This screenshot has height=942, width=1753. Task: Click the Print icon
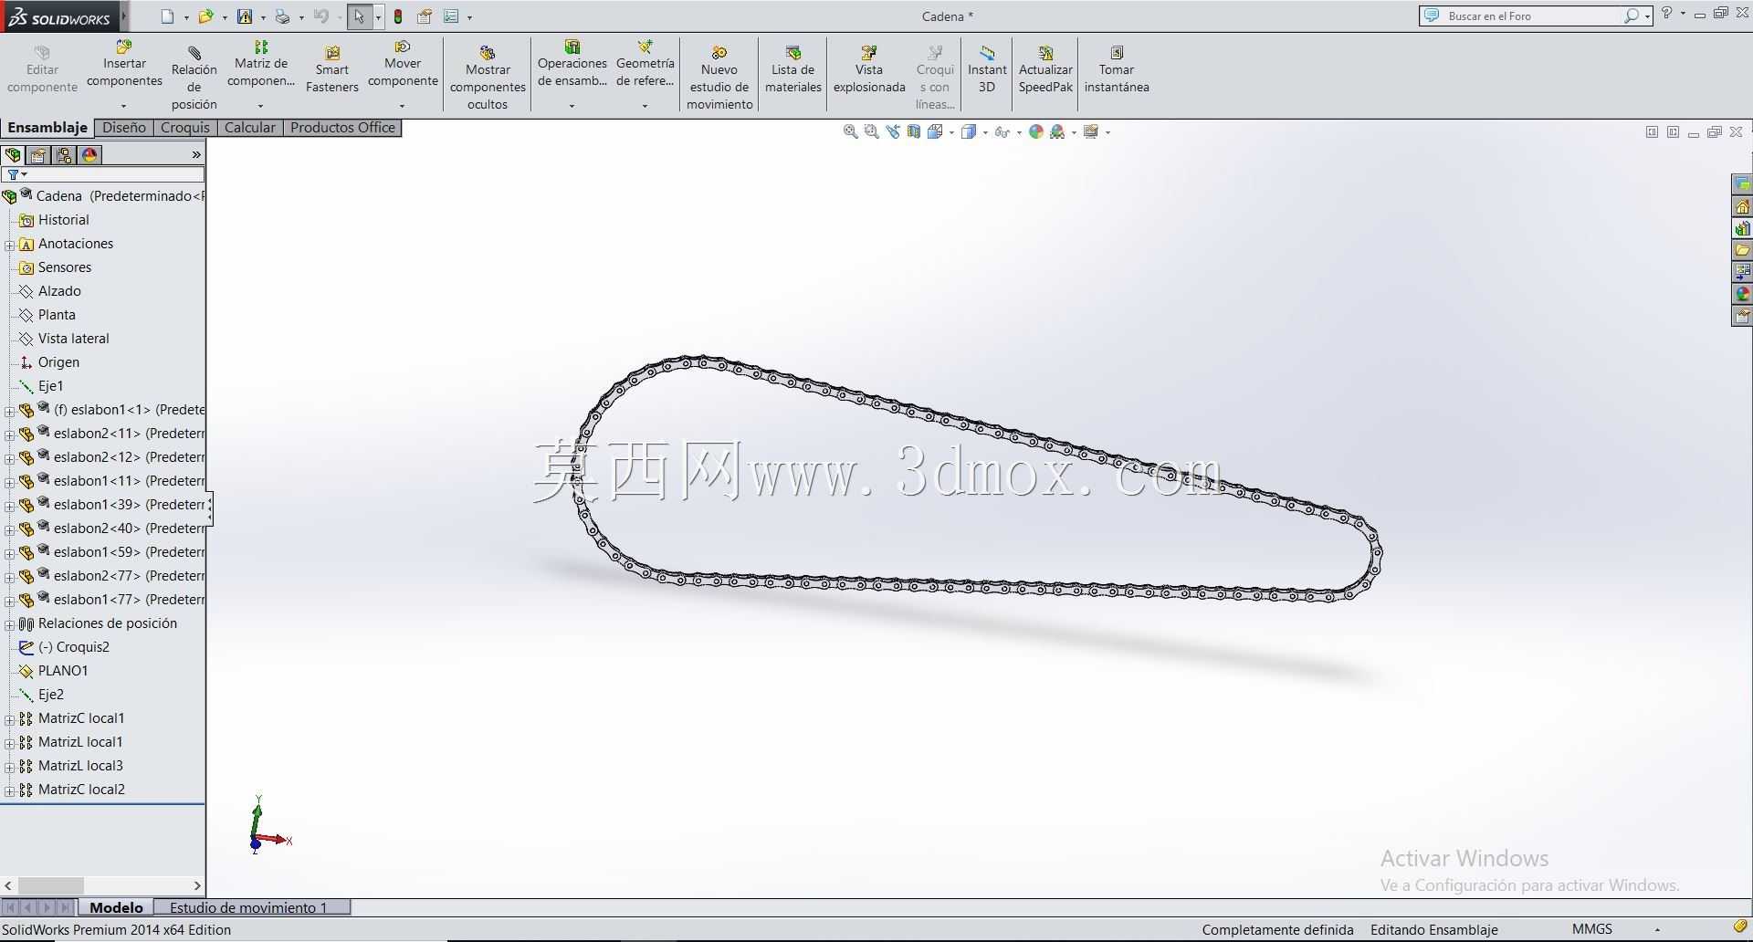point(283,16)
